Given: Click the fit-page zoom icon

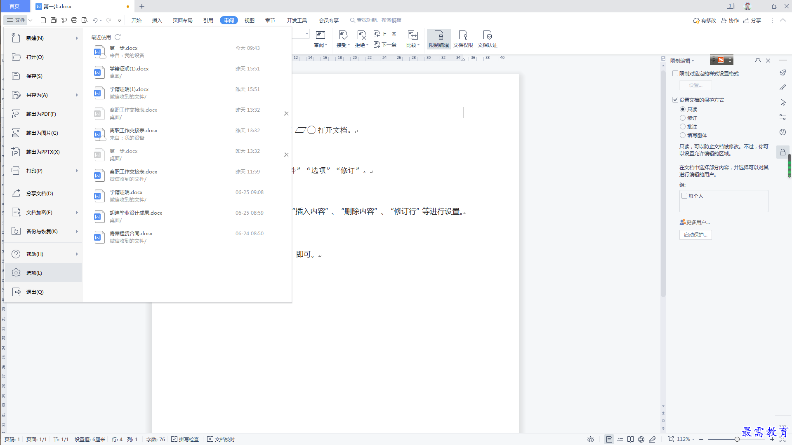Looking at the screenshot, I should (x=671, y=440).
